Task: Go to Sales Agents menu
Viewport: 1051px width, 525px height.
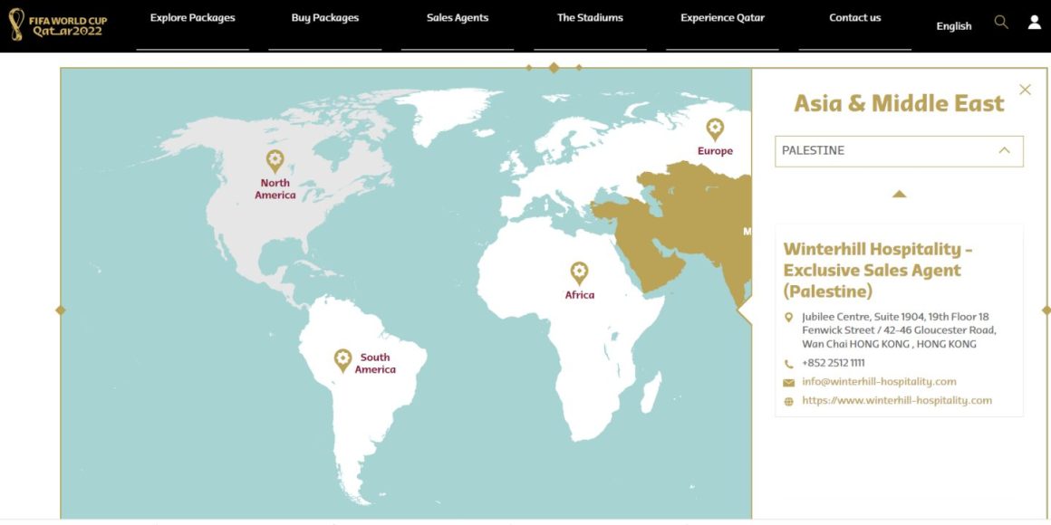Action: tap(458, 18)
